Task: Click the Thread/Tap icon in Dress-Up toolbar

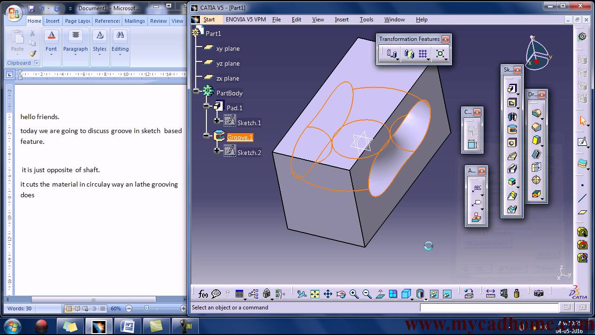Action: [x=536, y=180]
